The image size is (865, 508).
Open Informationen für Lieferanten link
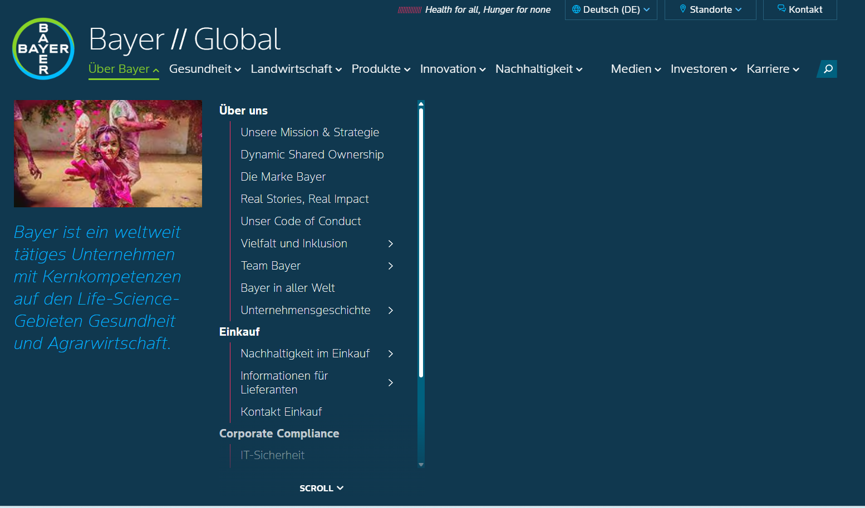(284, 382)
